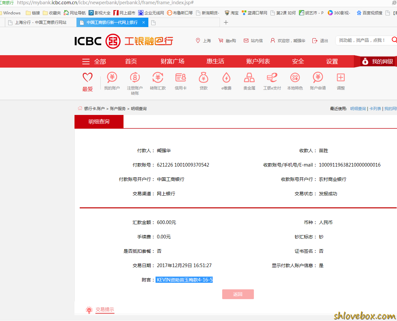Screen dimensions: 397x321
Task: Click the 退出 logout icon
Action: 315,40
